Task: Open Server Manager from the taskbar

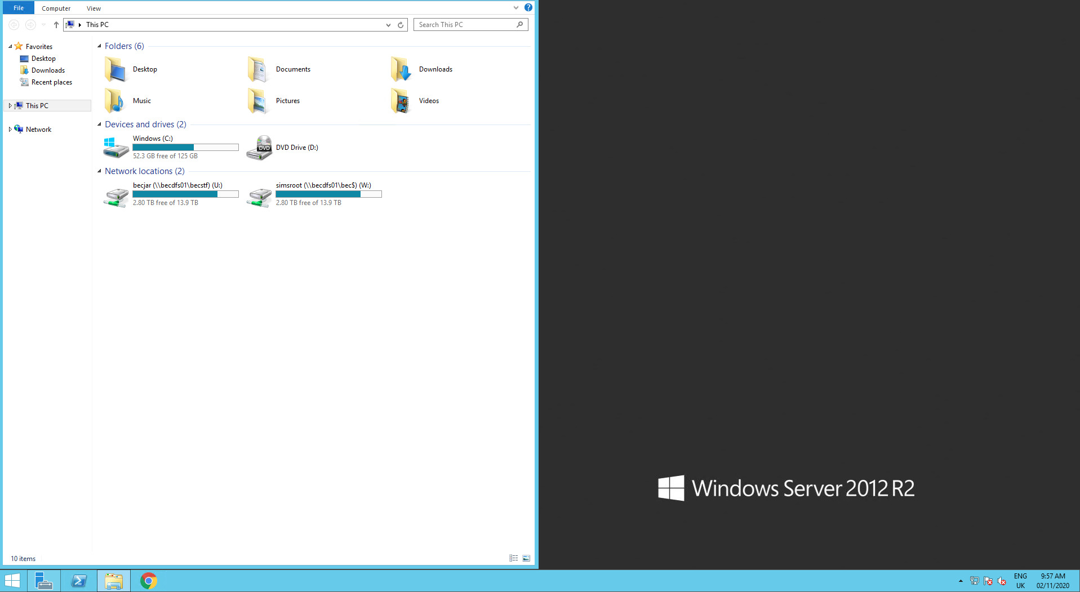Action: coord(43,581)
